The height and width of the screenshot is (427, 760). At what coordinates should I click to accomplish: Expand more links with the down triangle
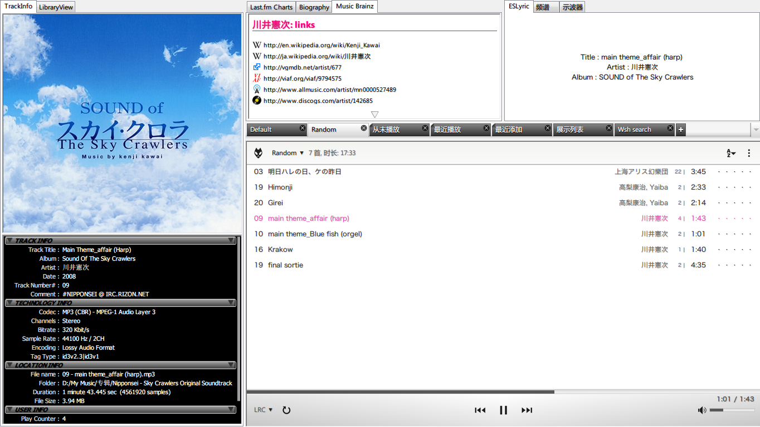click(374, 114)
